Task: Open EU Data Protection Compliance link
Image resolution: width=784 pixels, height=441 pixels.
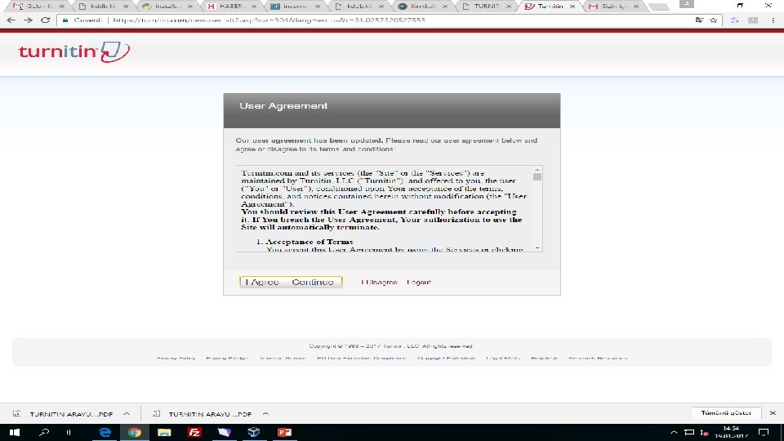Action: tap(362, 358)
